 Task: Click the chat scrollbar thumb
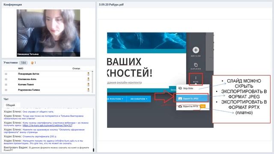point(93,150)
